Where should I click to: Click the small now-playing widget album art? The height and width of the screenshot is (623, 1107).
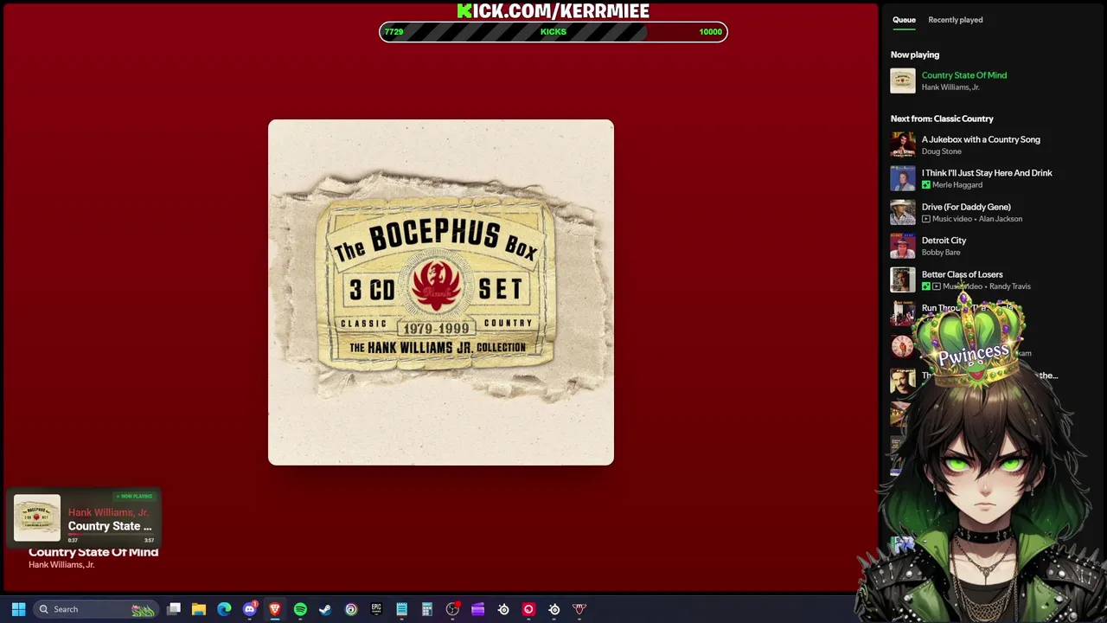pos(37,517)
